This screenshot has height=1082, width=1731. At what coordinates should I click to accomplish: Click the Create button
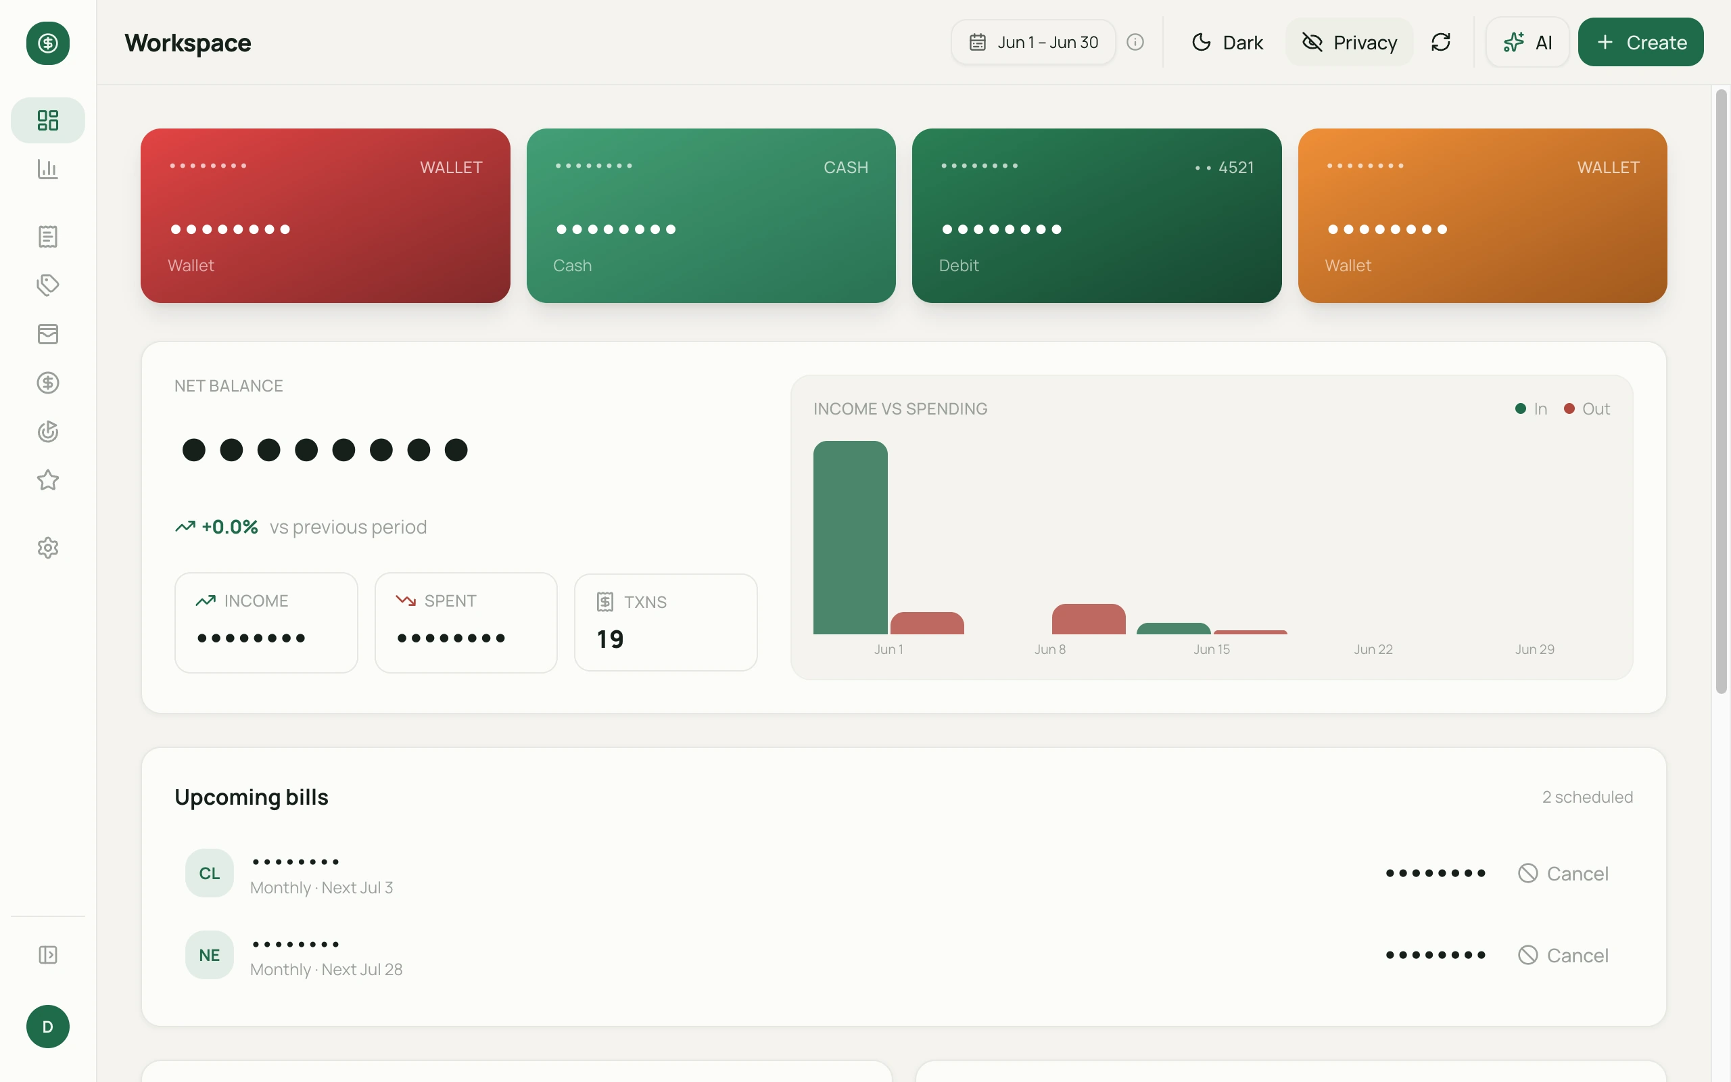[x=1641, y=42]
